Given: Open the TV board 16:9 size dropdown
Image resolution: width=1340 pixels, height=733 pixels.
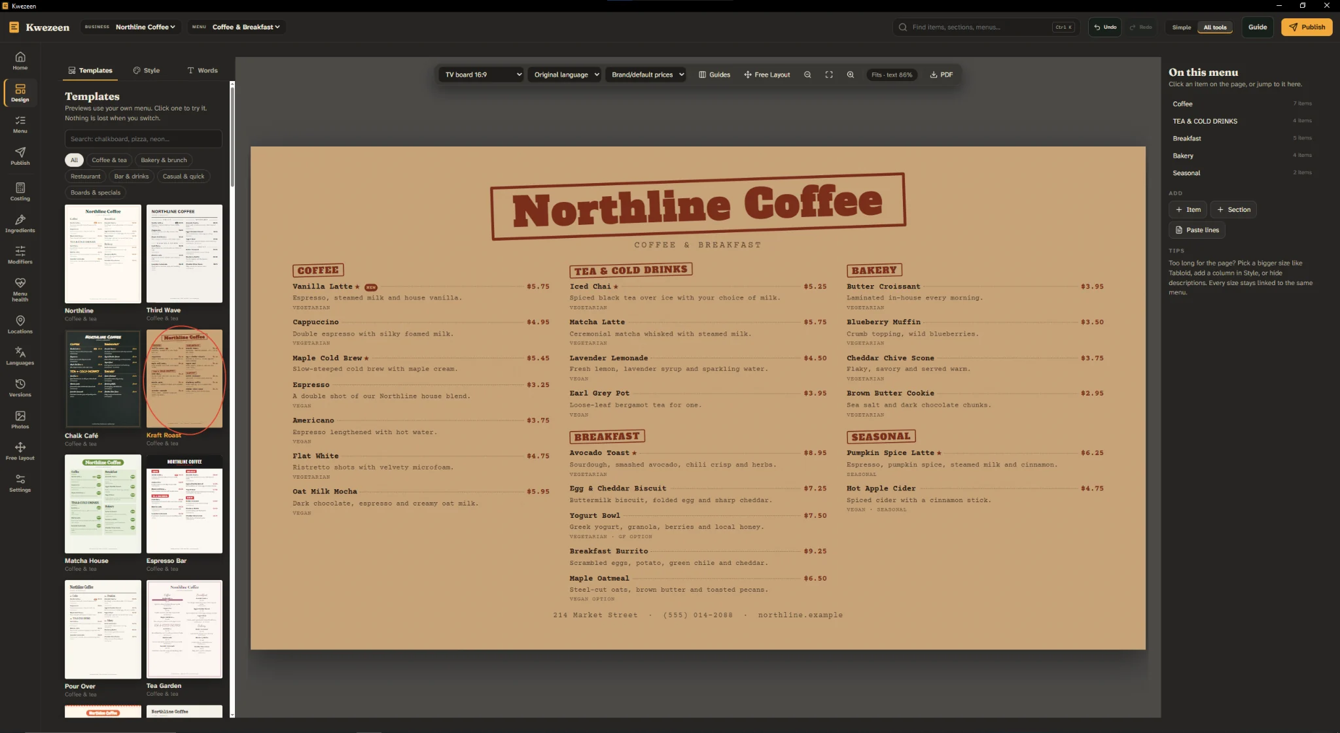Looking at the screenshot, I should click(483, 75).
